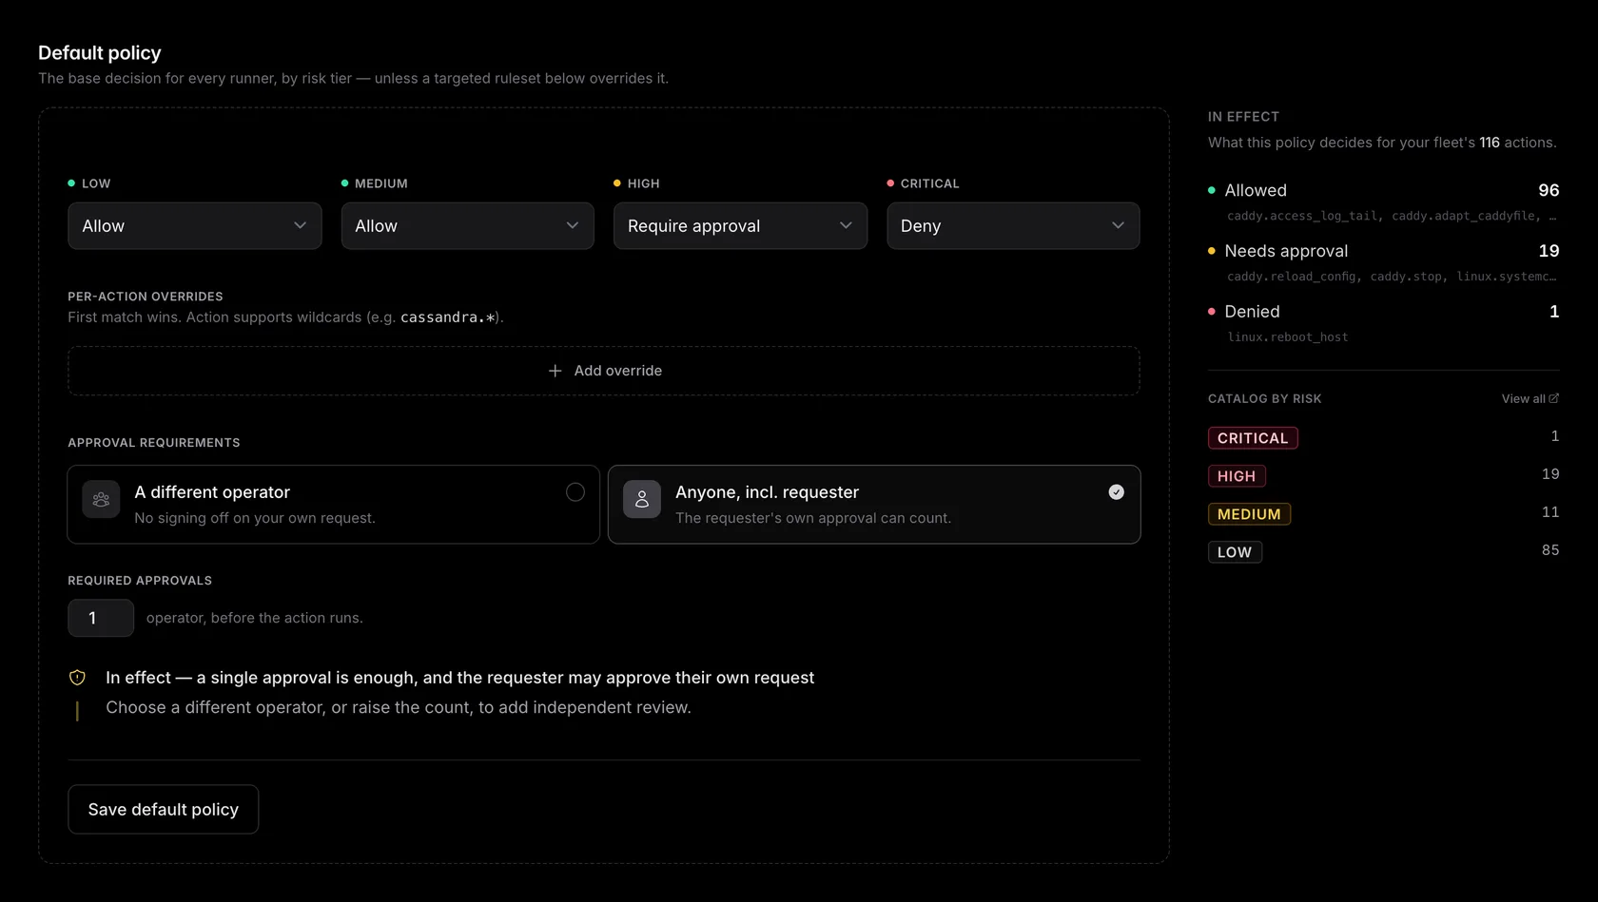Select the Anyone, incl. requester radio option
The image size is (1598, 902).
tap(874, 504)
